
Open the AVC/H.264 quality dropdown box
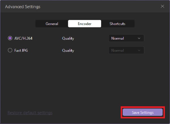pyautogui.click(x=126, y=38)
